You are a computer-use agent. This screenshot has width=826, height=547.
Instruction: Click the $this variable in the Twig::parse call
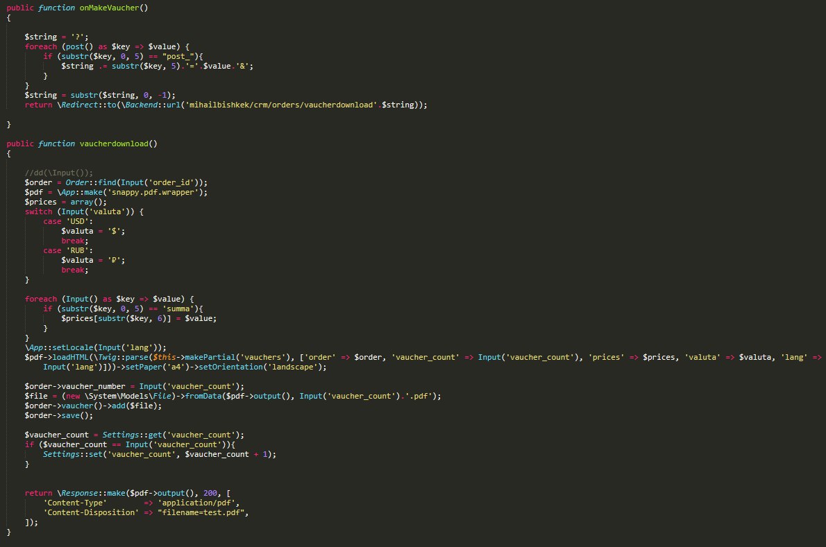pyautogui.click(x=165, y=357)
